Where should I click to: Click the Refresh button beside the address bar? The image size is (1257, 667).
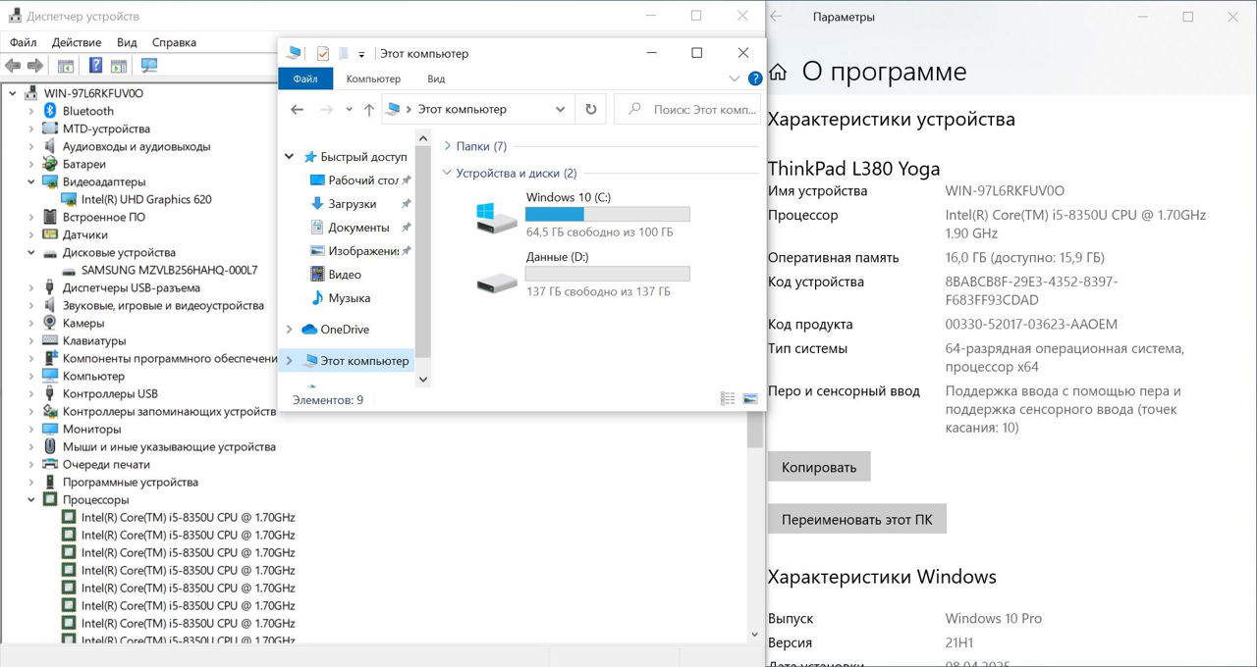click(590, 110)
